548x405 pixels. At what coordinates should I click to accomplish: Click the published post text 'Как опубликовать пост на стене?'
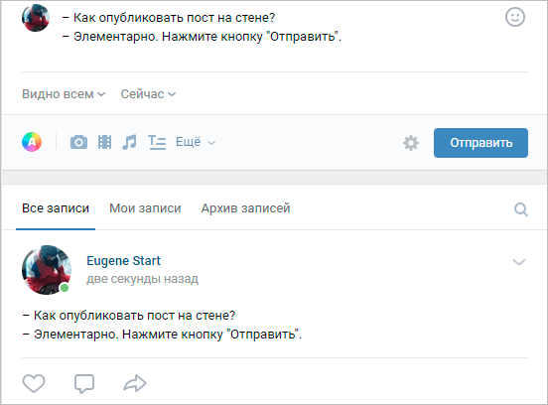(129, 316)
